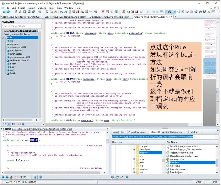
Task: Open the file tabs overflow dropdown arrow
Action: pyautogui.click(x=175, y=17)
